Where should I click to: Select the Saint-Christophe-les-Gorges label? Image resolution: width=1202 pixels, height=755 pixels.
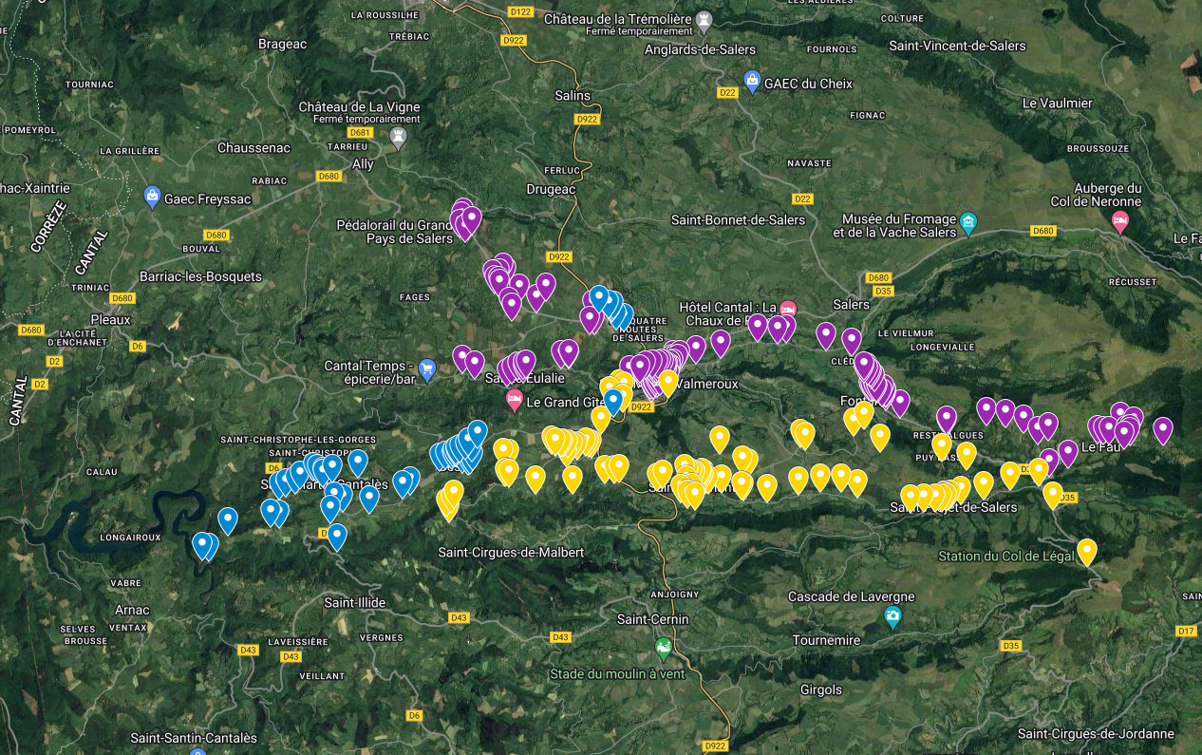click(298, 440)
